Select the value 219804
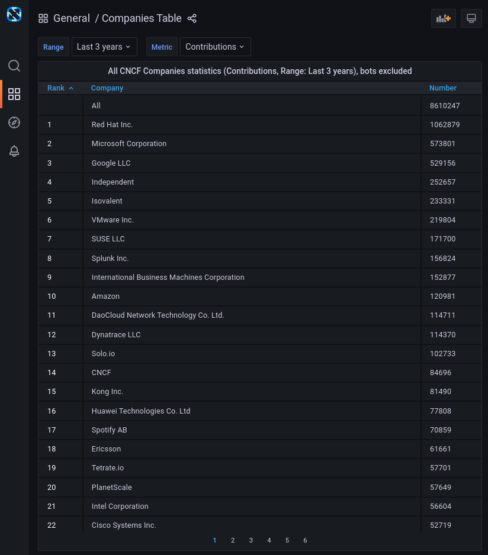 [x=442, y=220]
